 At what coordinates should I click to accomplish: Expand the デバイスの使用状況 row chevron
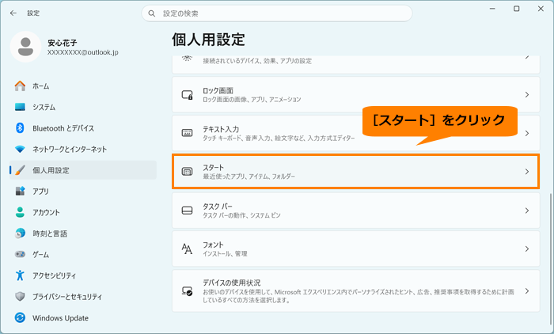pyautogui.click(x=527, y=291)
